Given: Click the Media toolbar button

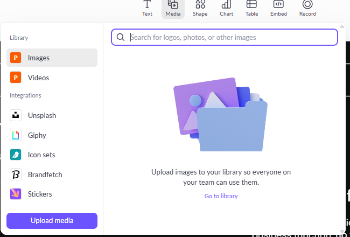Looking at the screenshot, I should pyautogui.click(x=173, y=9).
